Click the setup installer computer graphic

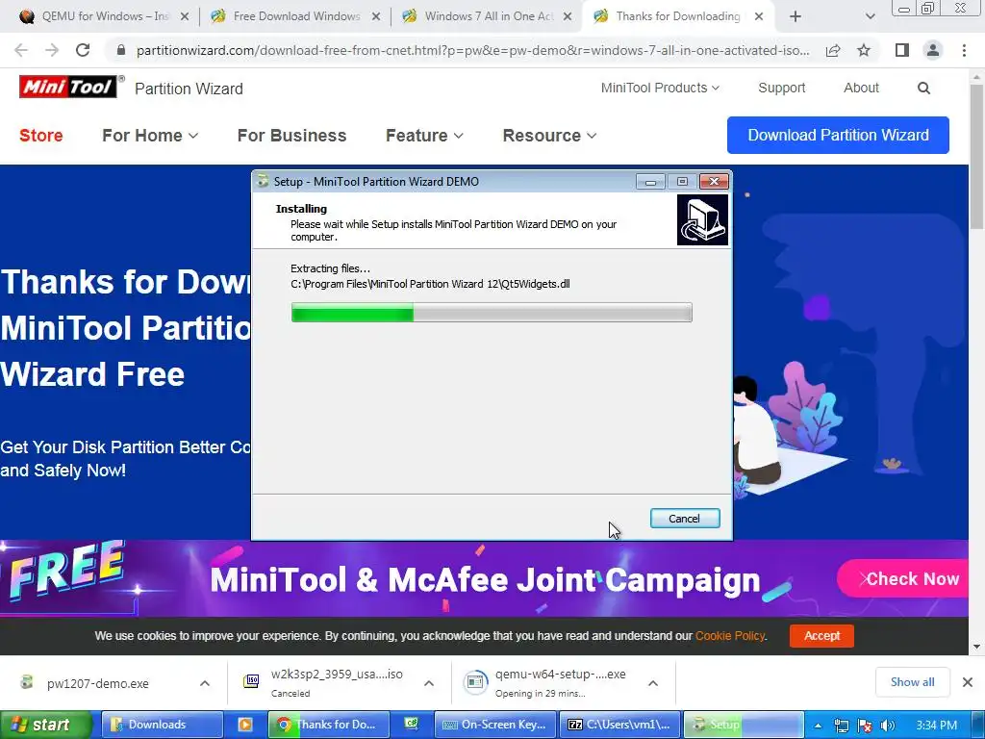(702, 219)
